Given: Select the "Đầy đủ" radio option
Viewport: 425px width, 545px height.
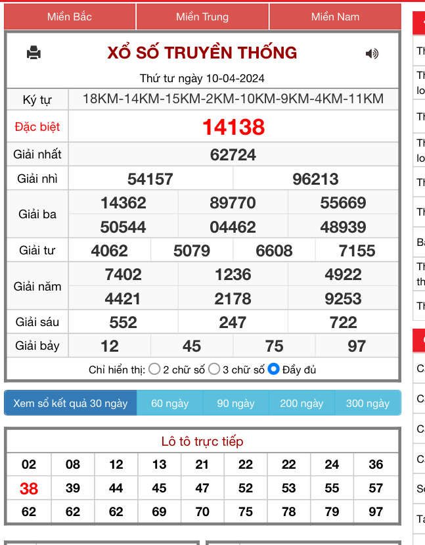Looking at the screenshot, I should click(274, 369).
